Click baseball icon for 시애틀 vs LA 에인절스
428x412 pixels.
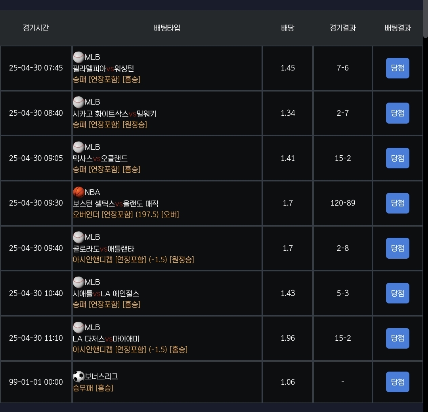pos(78,282)
